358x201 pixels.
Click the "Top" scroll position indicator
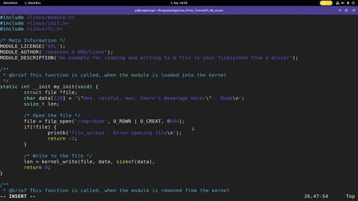point(351,196)
